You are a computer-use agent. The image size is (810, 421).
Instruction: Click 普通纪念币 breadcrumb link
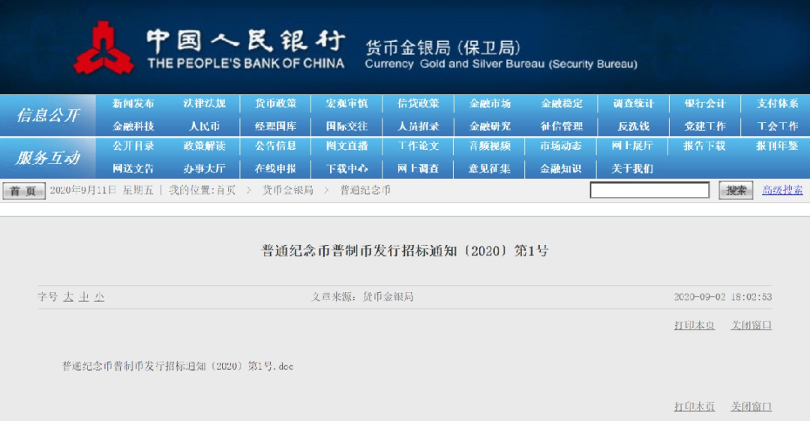[365, 190]
